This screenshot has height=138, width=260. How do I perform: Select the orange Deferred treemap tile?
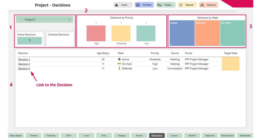click(207, 33)
